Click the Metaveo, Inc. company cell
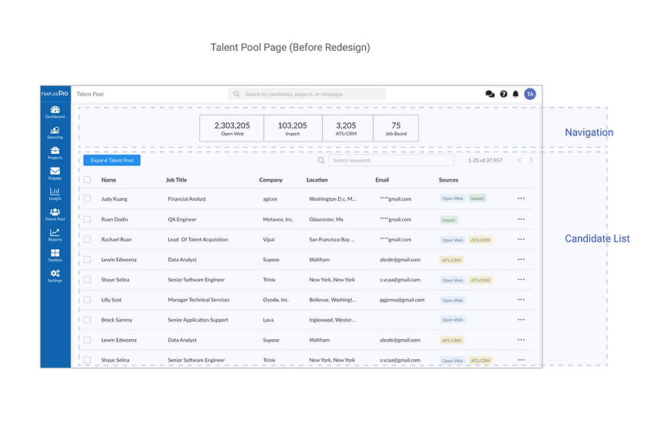This screenshot has width=667, height=423. (x=278, y=219)
